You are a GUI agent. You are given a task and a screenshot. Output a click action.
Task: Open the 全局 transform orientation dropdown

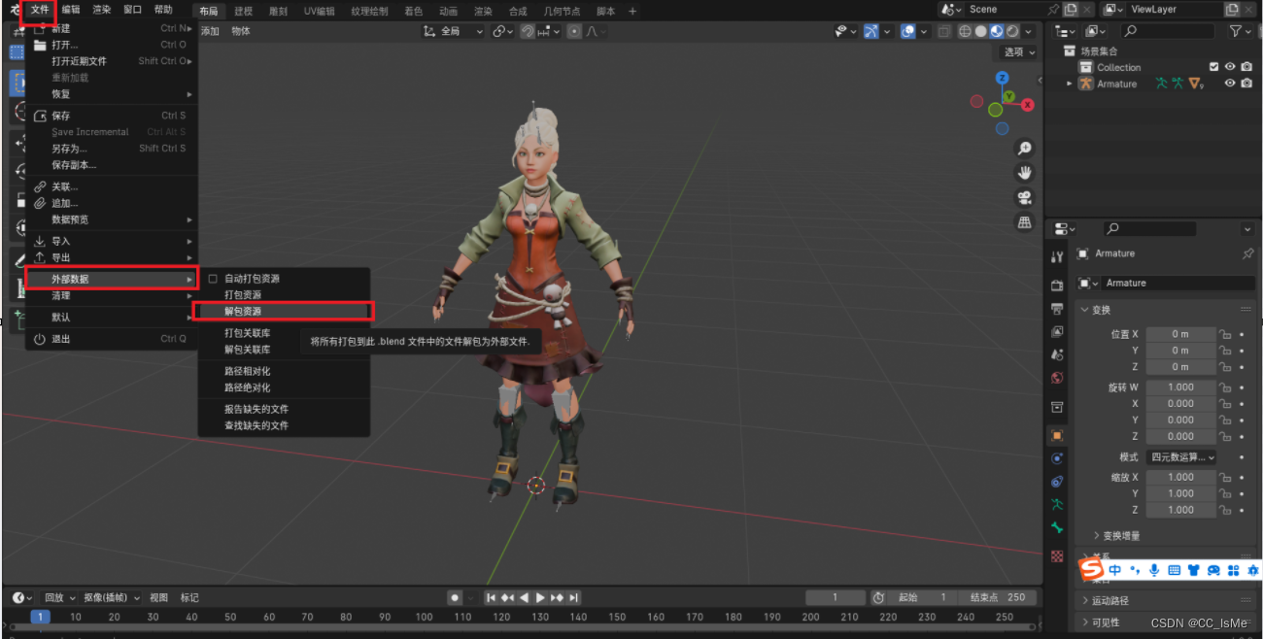tap(453, 31)
